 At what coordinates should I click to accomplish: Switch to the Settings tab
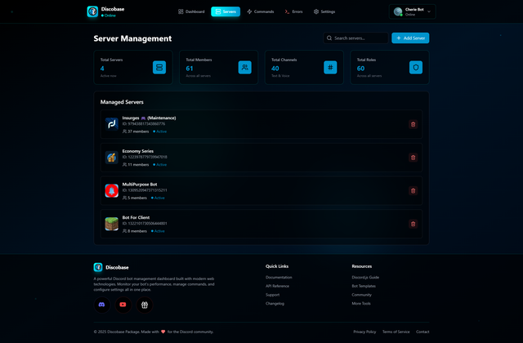pos(324,11)
